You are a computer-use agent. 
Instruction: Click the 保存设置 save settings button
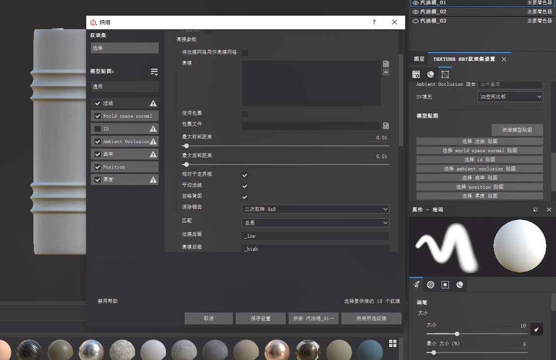click(261, 318)
